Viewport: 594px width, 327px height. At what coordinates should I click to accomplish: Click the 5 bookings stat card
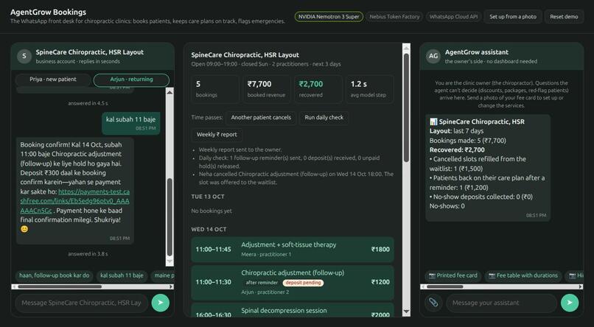[x=215, y=89]
